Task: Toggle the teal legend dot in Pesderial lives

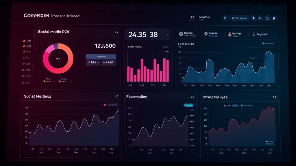Action: click(x=242, y=105)
